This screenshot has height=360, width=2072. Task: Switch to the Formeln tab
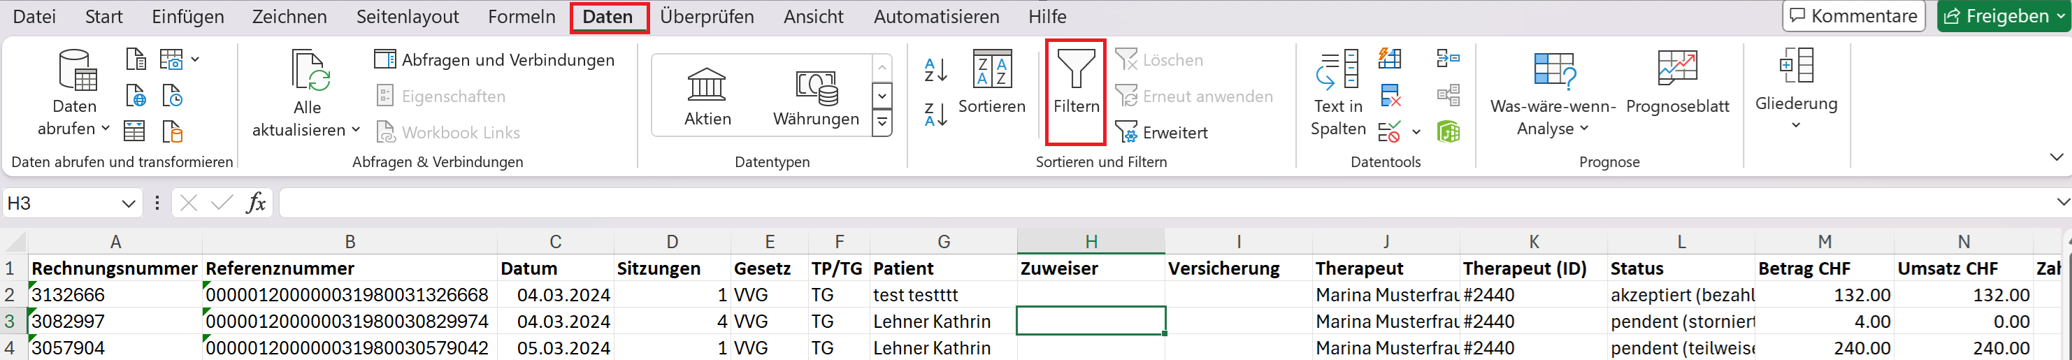521,17
